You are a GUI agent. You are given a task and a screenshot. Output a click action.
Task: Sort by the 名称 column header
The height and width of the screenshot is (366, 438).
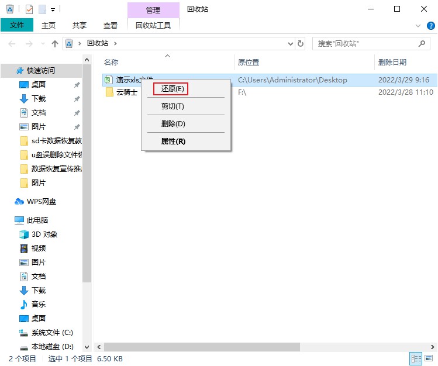coord(111,62)
